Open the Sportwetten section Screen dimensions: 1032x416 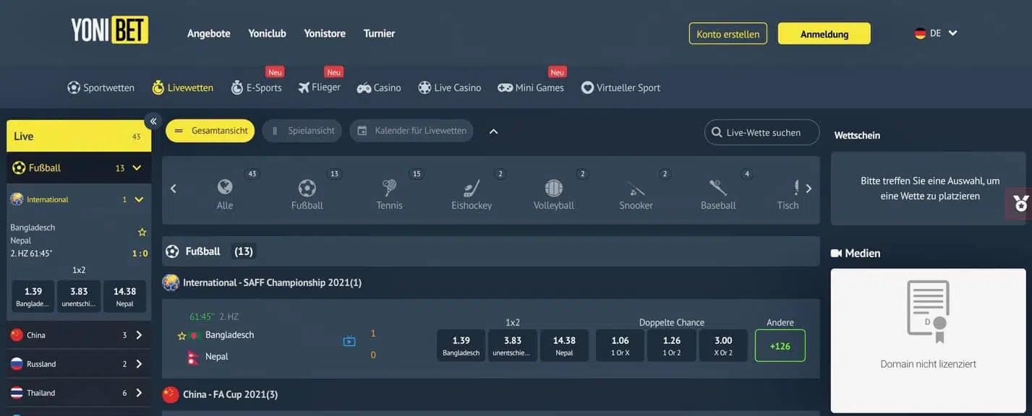(101, 87)
